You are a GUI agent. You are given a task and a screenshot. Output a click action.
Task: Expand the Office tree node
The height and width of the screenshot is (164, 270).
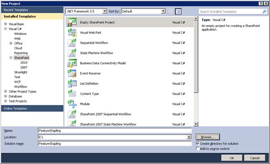tap(11, 43)
